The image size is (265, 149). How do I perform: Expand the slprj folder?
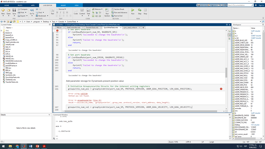(2, 31)
